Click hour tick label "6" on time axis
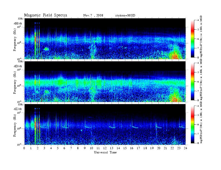 point(64,148)
